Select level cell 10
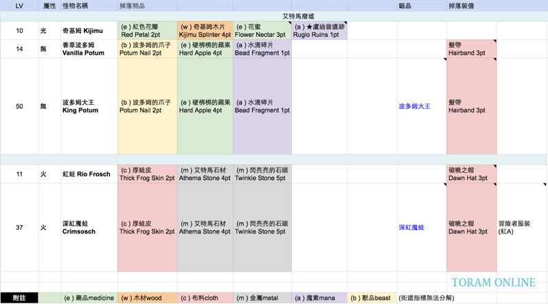 click(x=19, y=31)
